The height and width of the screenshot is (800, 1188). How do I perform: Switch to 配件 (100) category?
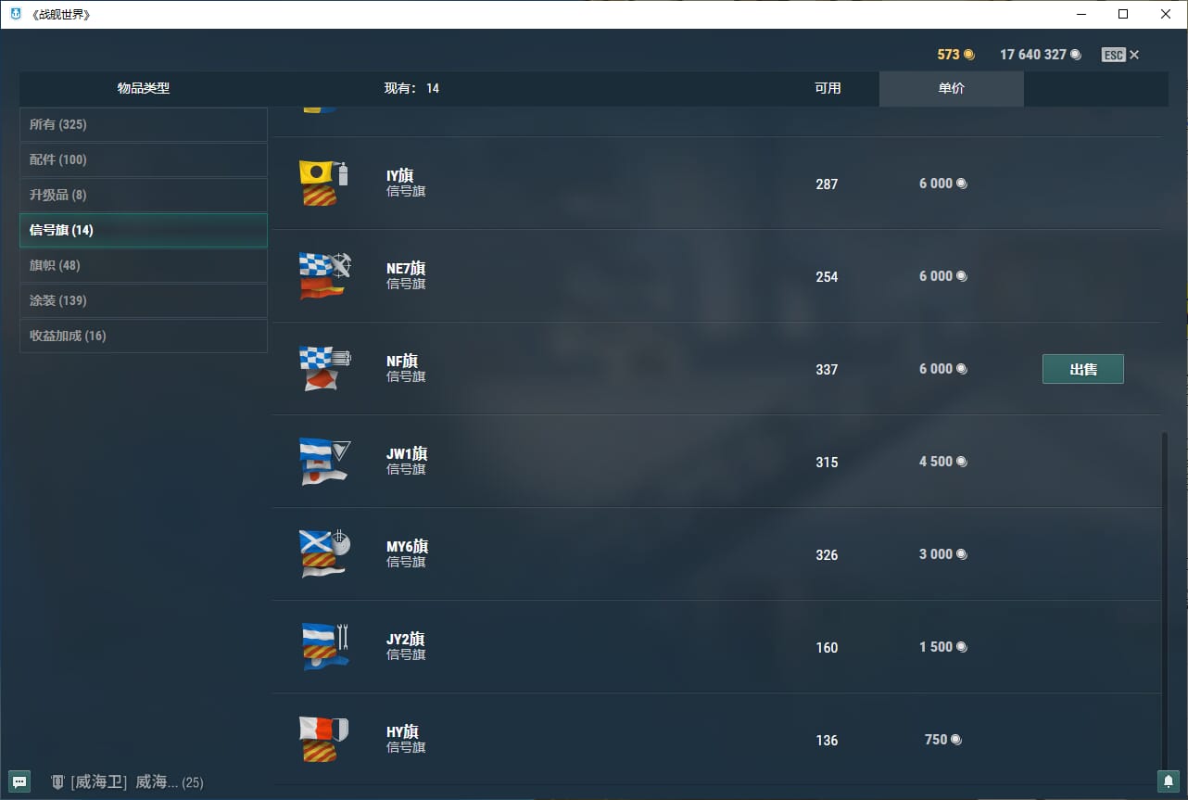(x=144, y=159)
